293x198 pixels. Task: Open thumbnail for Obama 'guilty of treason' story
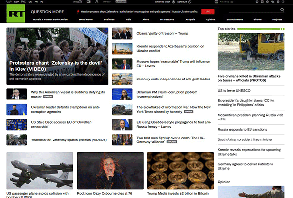122,33
